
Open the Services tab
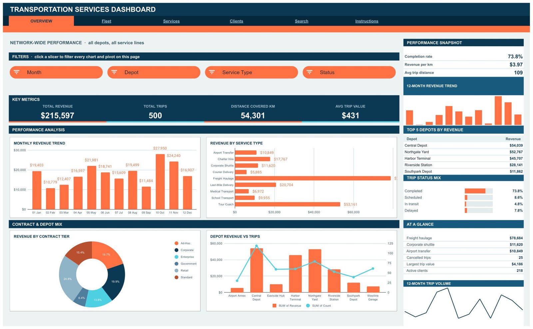171,21
